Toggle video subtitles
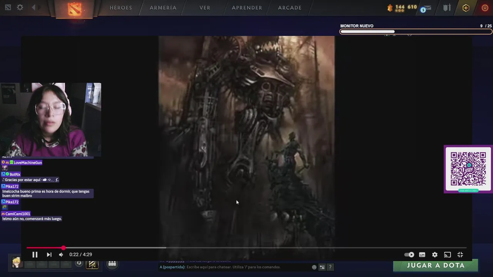Image resolution: width=493 pixels, height=277 pixels. (x=422, y=254)
